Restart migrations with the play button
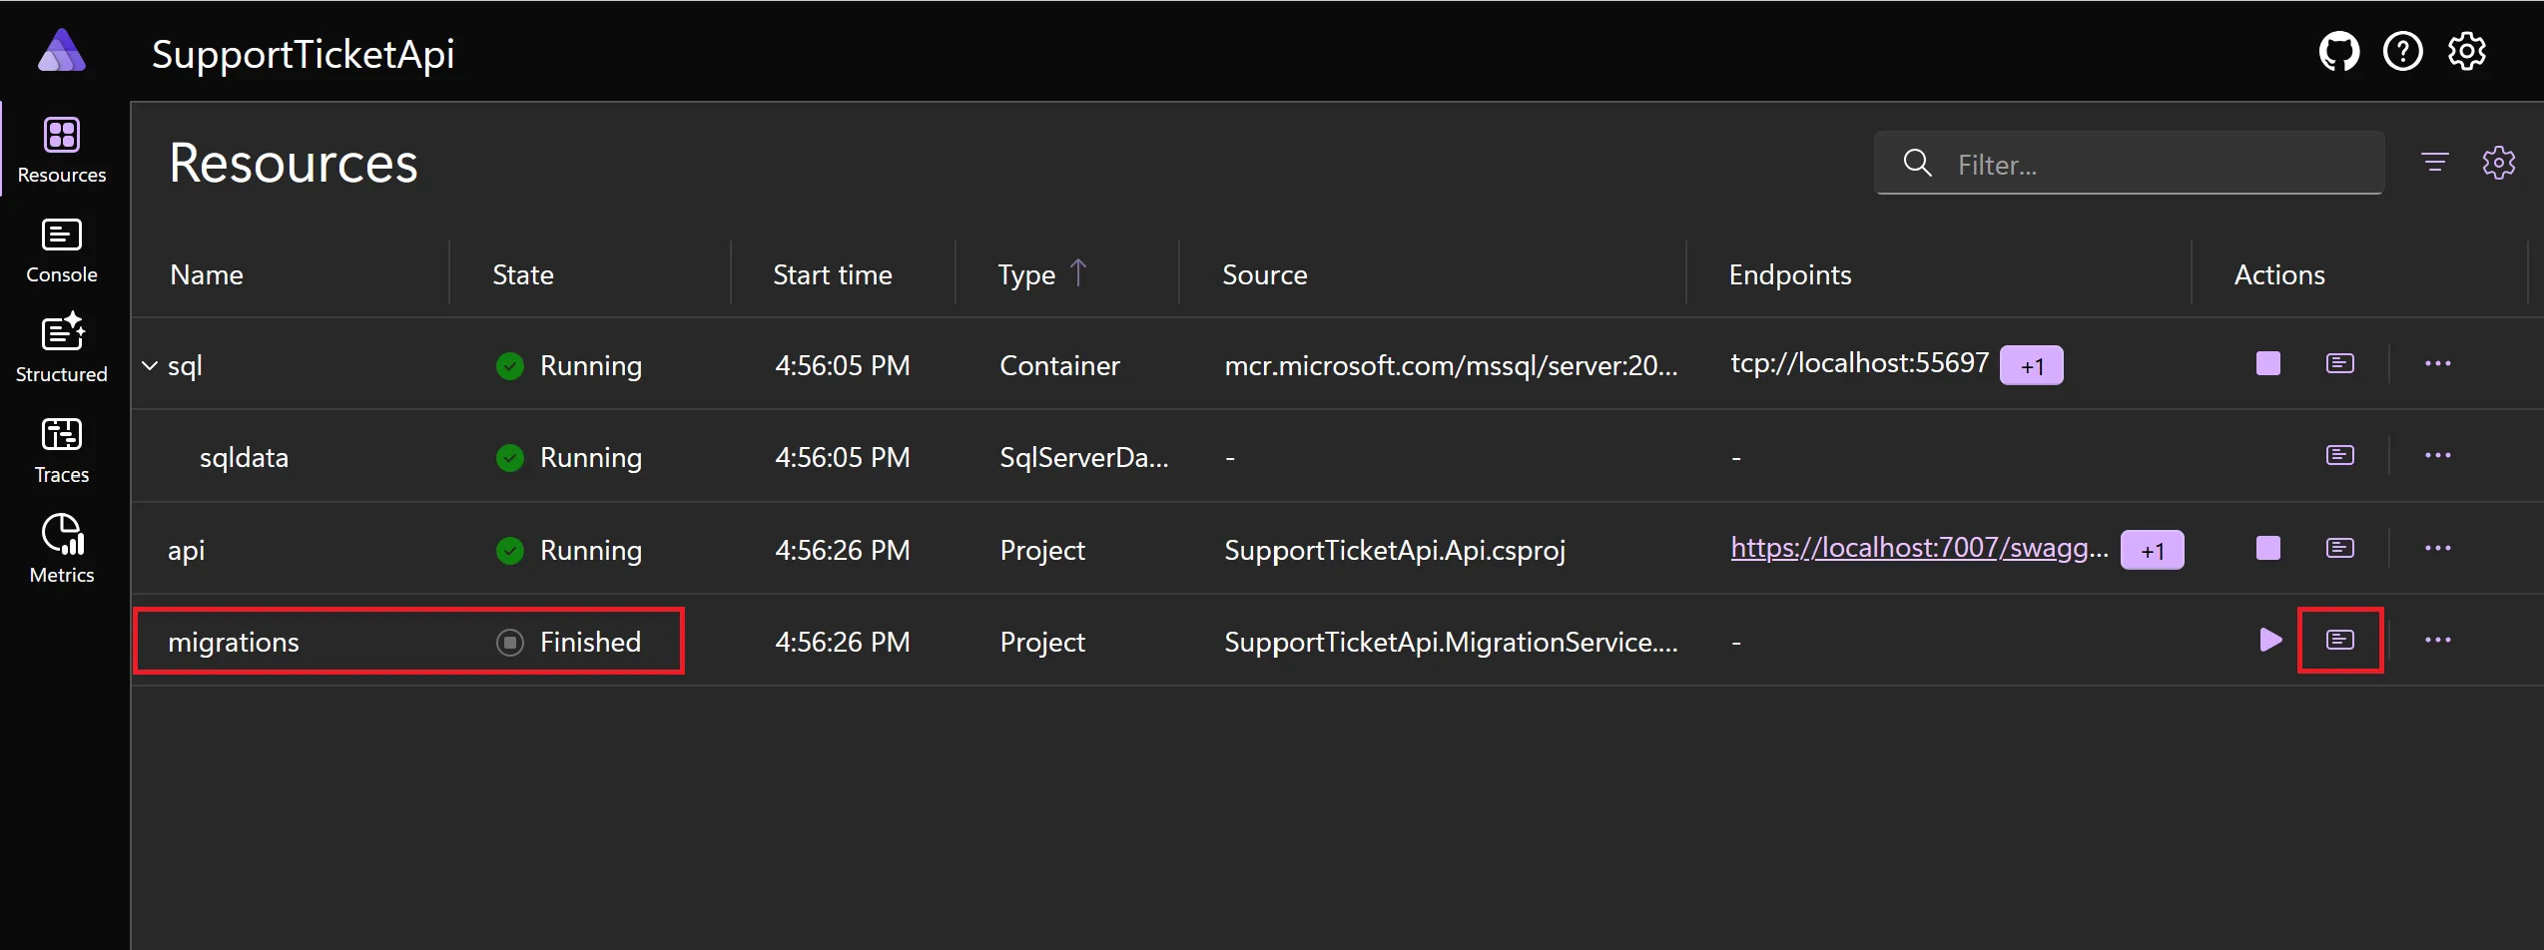2544x950 pixels. click(2269, 640)
